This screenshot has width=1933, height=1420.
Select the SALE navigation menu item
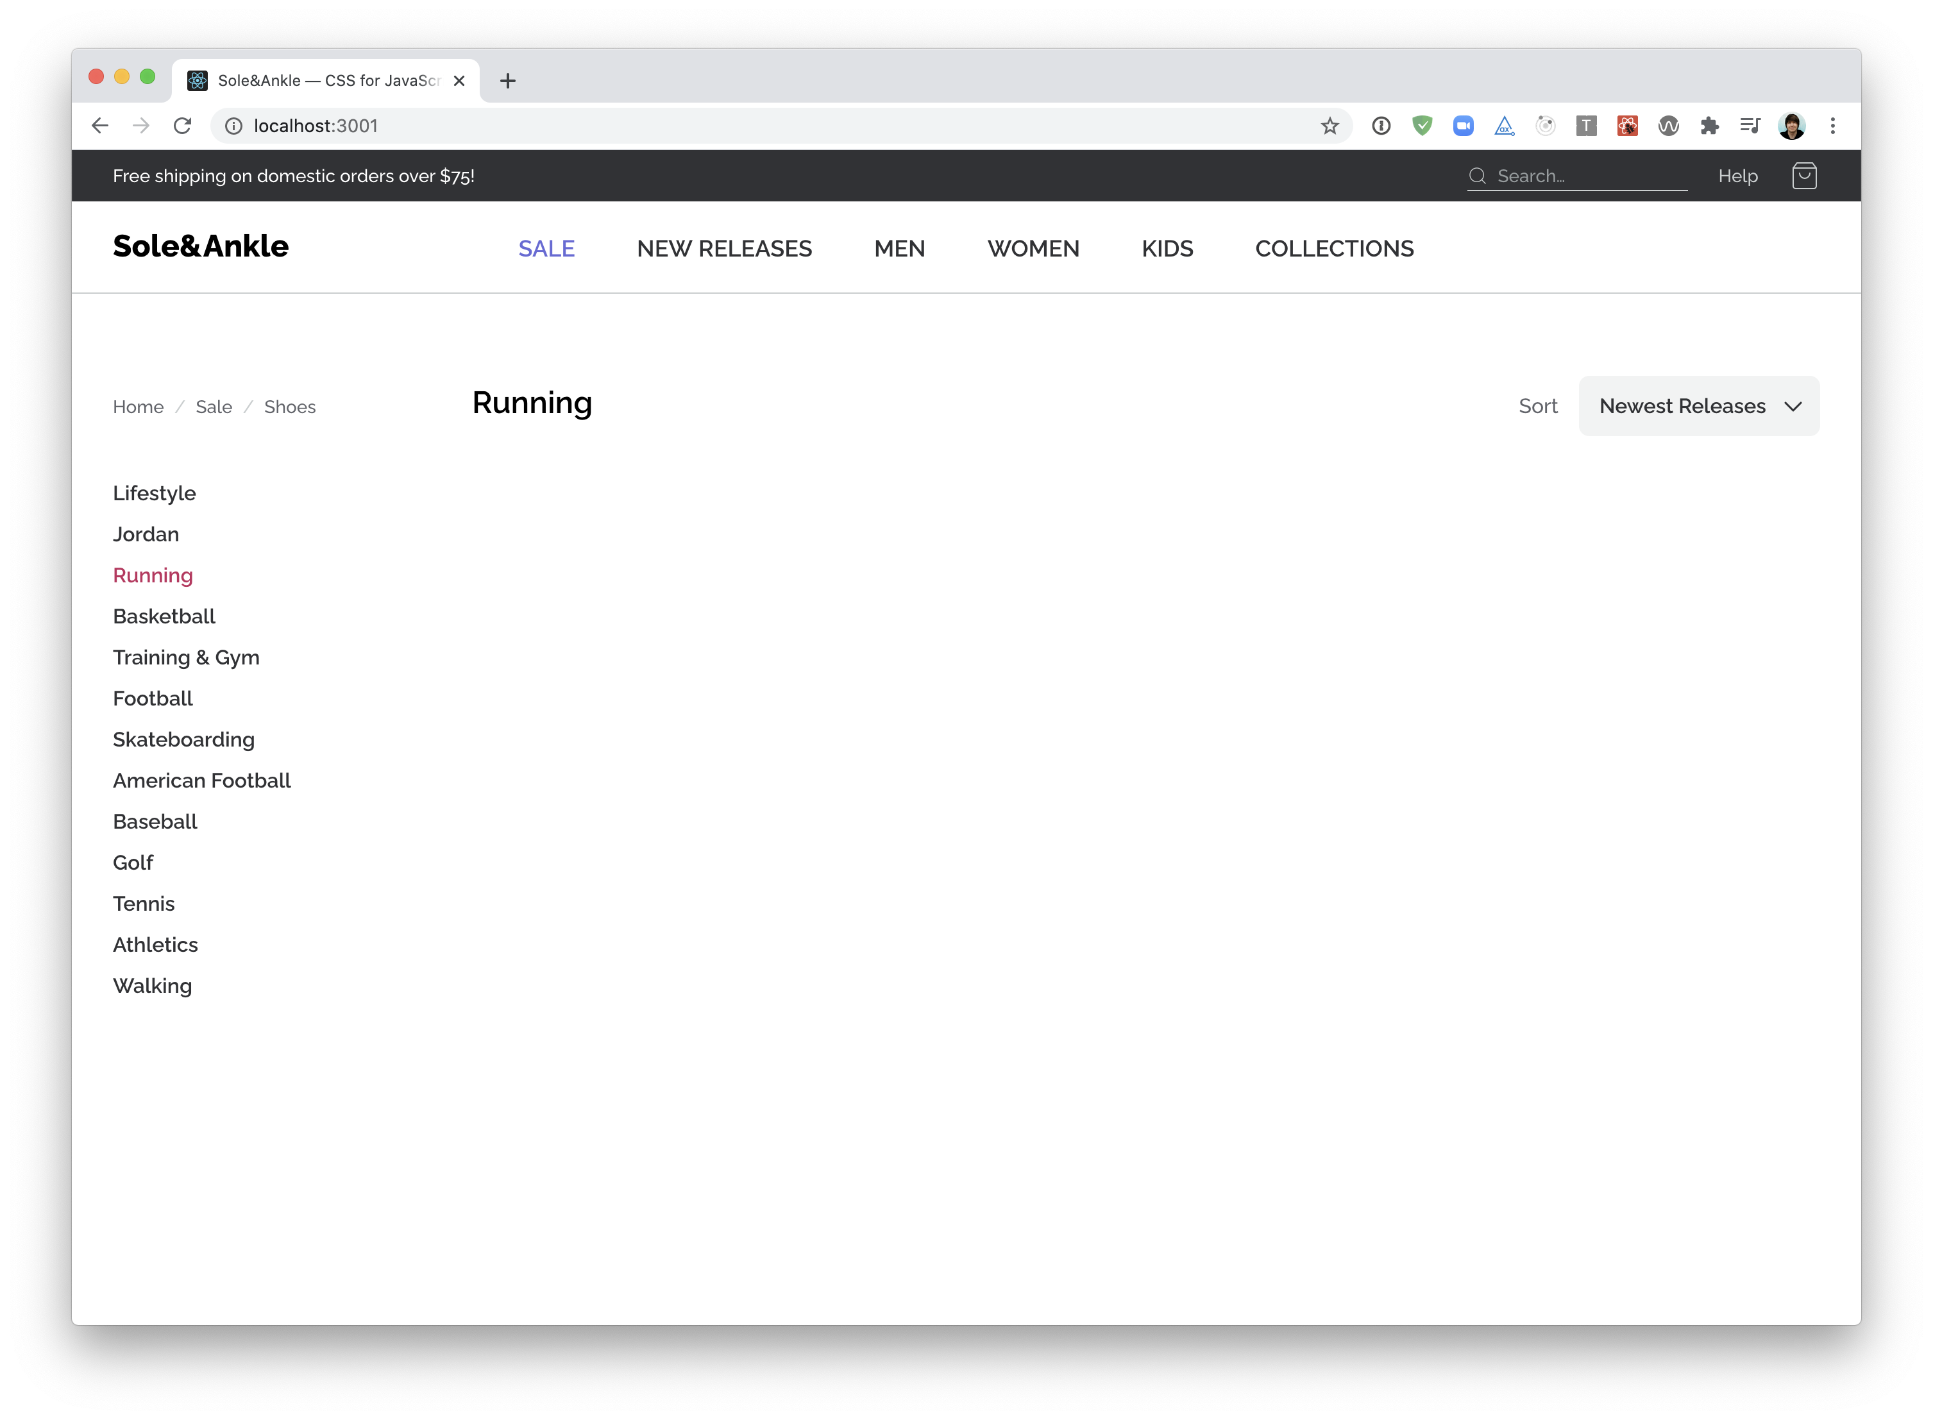(546, 248)
